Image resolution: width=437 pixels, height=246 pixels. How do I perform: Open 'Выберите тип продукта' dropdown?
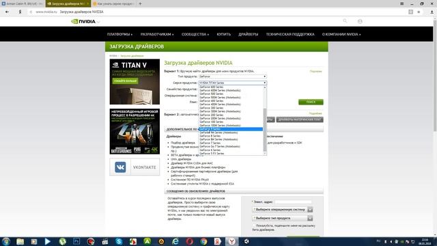coord(282,218)
